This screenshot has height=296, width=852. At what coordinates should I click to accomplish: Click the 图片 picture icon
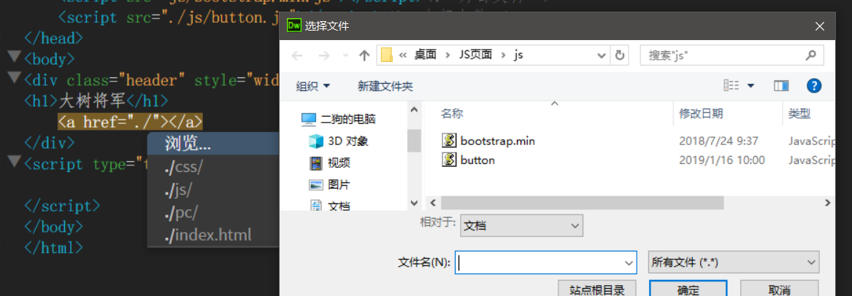(315, 184)
